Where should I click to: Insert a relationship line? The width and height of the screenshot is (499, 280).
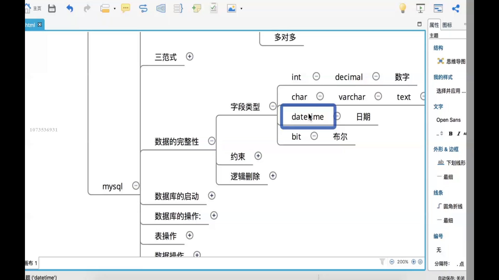pyautogui.click(x=143, y=9)
